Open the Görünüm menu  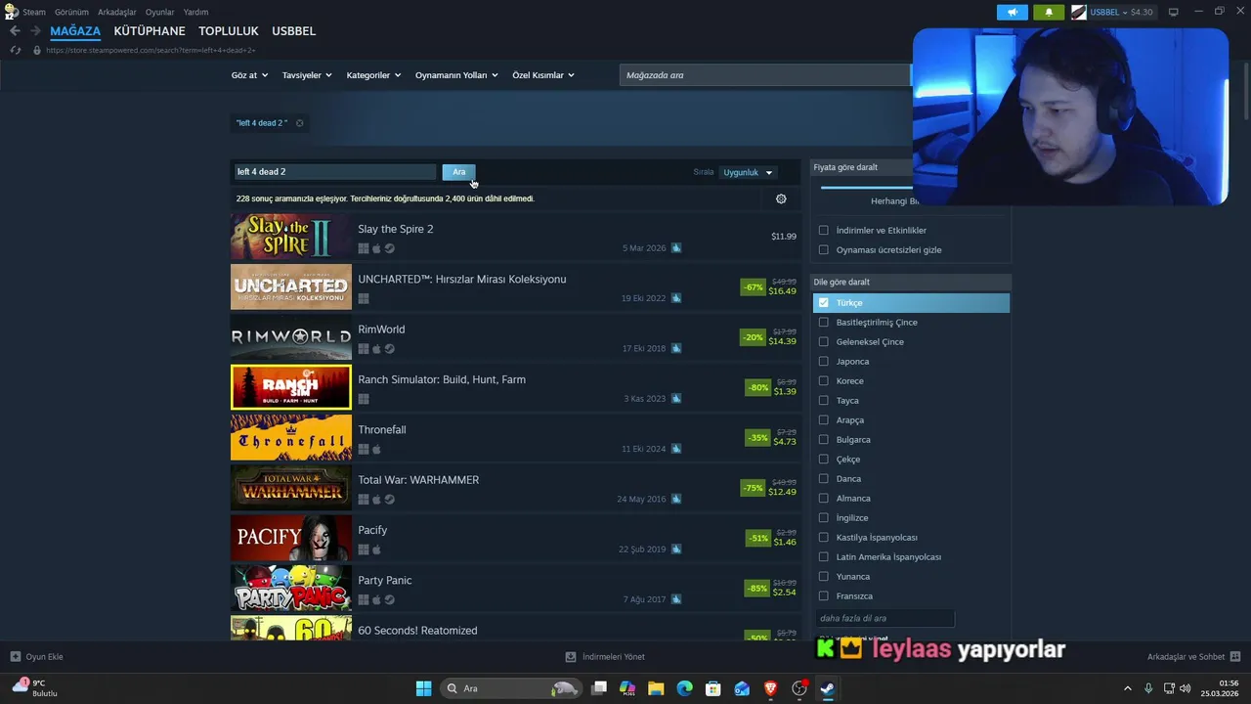click(71, 12)
